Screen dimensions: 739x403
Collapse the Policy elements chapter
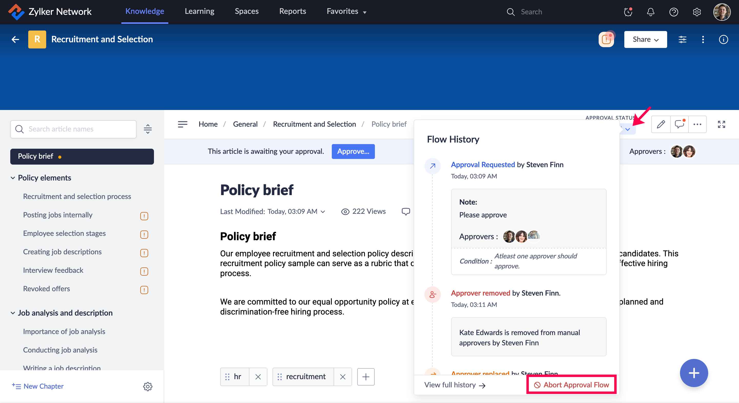tap(13, 178)
